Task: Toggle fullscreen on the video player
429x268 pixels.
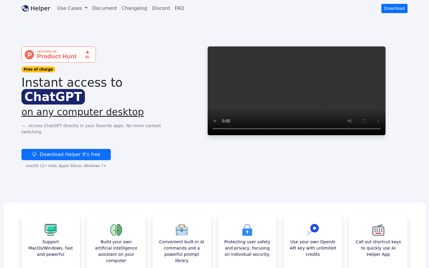Action: (x=364, y=121)
